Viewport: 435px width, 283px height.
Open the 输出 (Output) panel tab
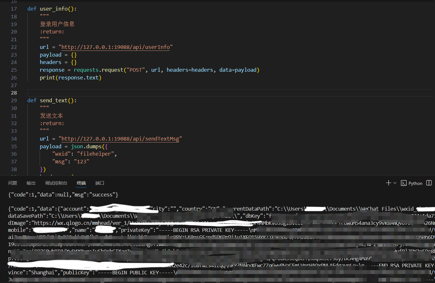31,183
